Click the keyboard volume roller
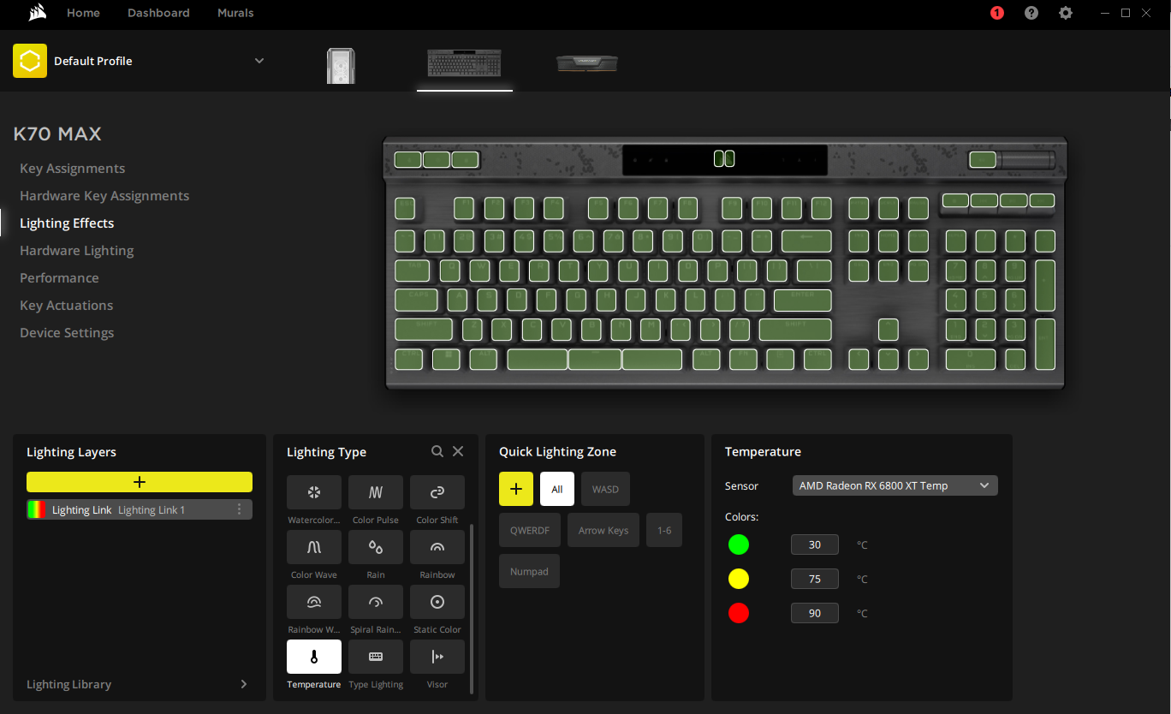1171x714 pixels. [1026, 159]
